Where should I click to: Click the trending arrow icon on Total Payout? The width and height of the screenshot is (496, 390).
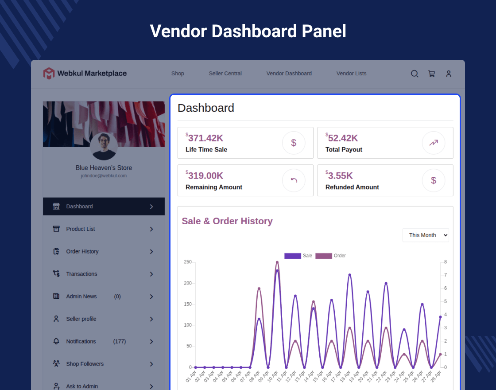(x=434, y=143)
